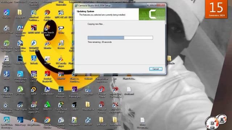
Task: Open the download file icon
Action: [129, 91]
